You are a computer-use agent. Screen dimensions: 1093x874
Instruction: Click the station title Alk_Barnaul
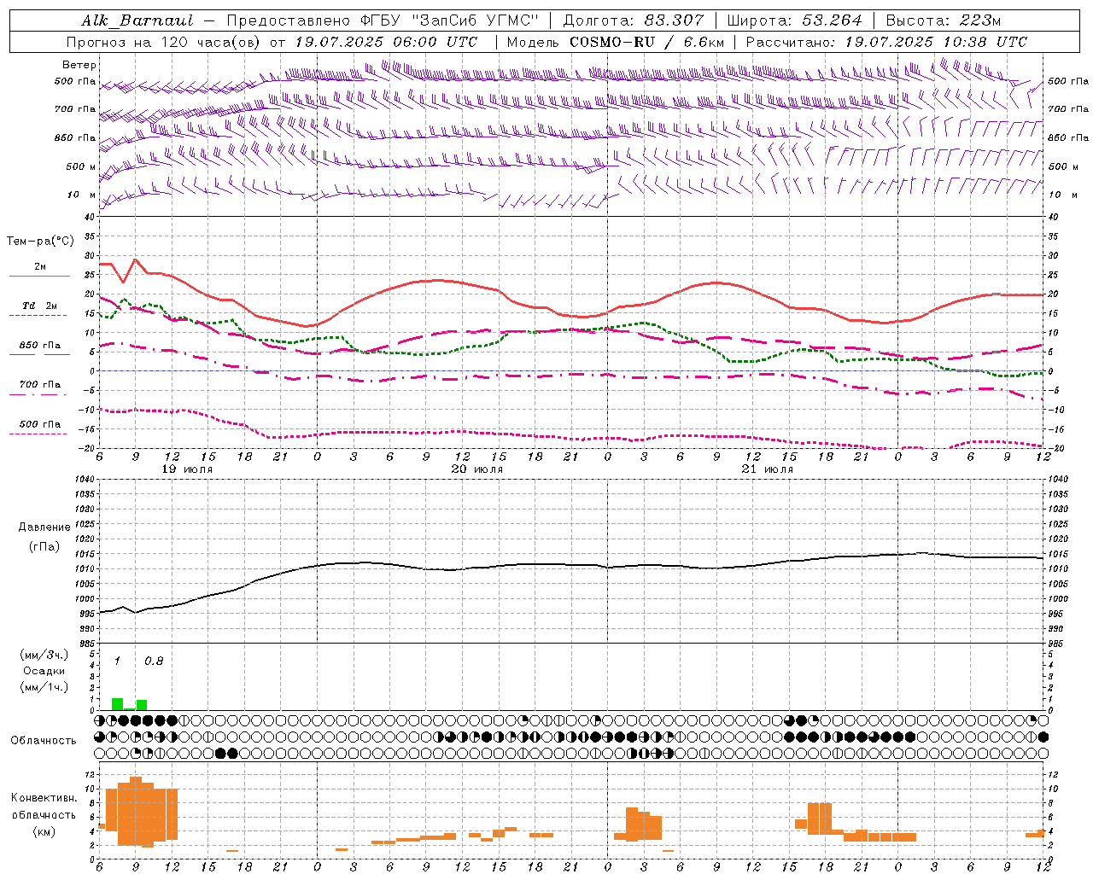(137, 20)
